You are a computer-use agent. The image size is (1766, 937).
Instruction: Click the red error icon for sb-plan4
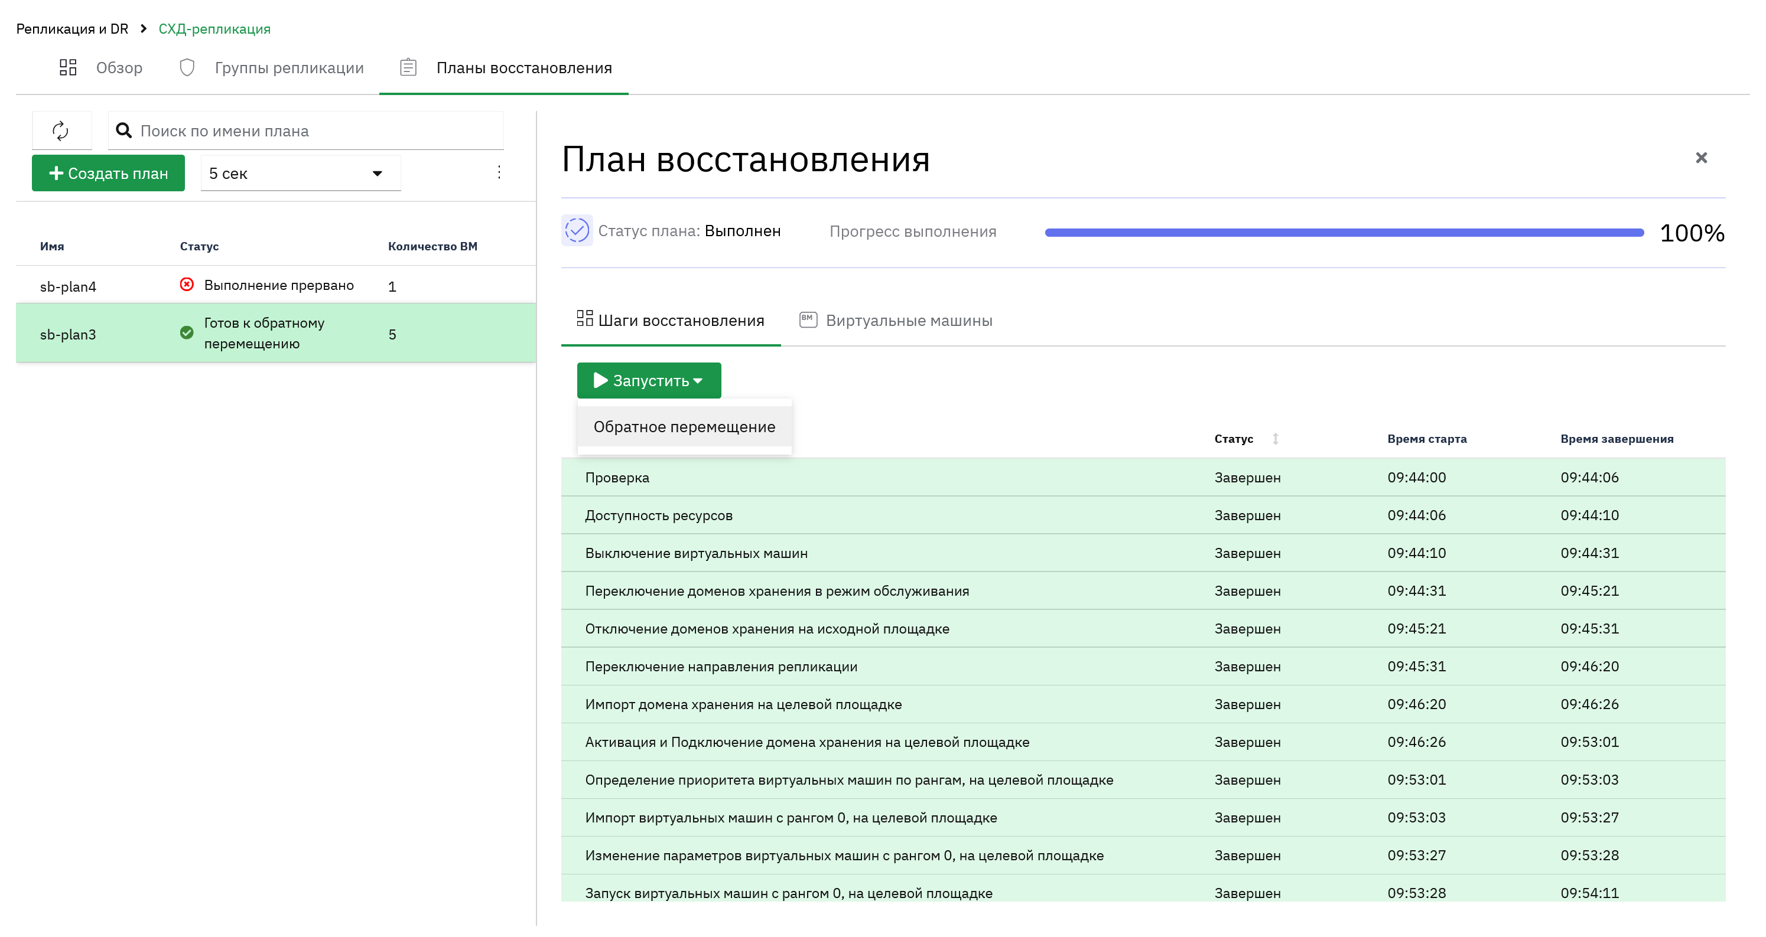187,285
